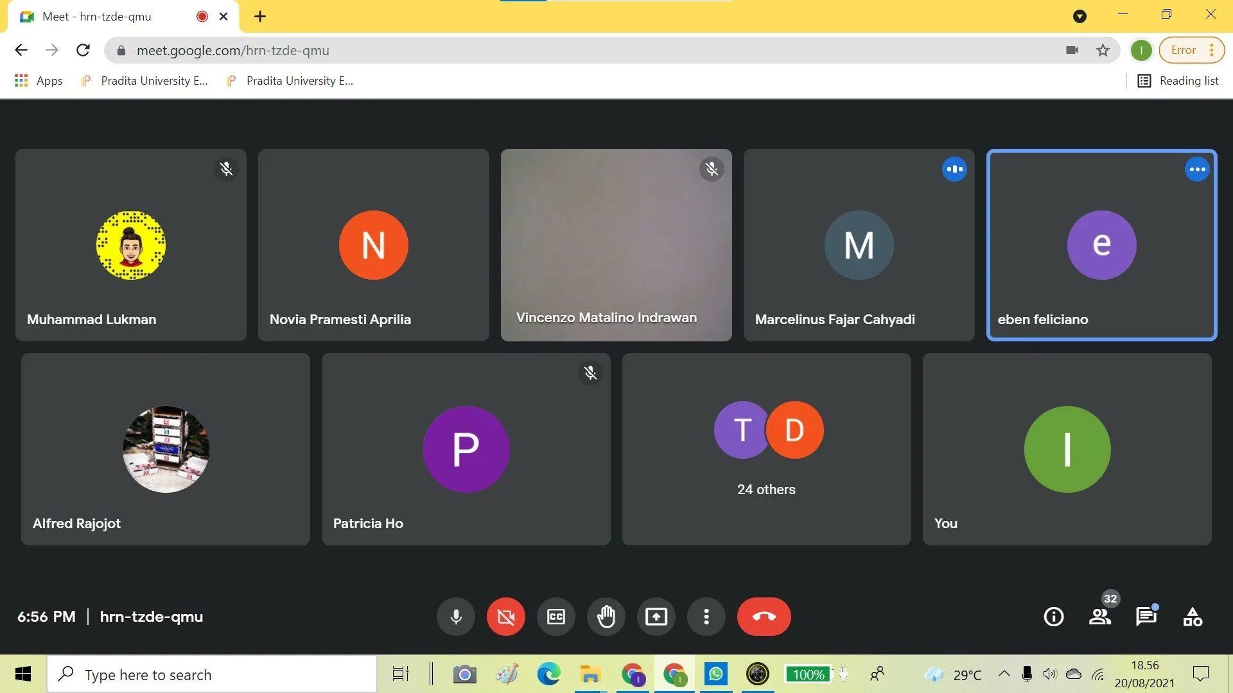
Task: Open the Reading list panel
Action: coord(1178,81)
